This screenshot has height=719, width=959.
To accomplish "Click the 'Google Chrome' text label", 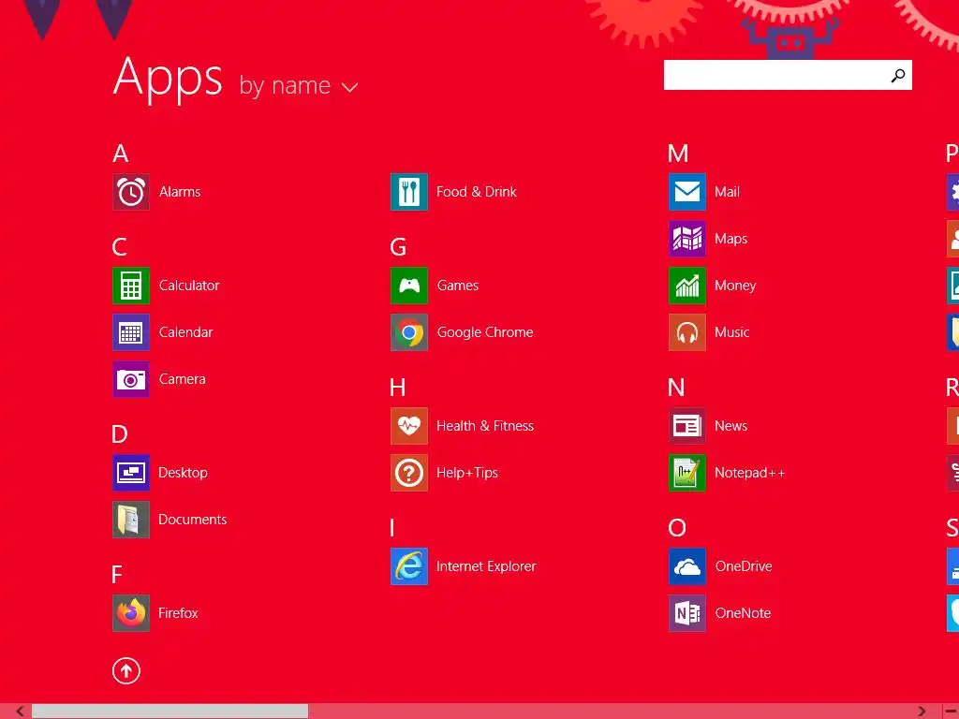I will tap(485, 332).
